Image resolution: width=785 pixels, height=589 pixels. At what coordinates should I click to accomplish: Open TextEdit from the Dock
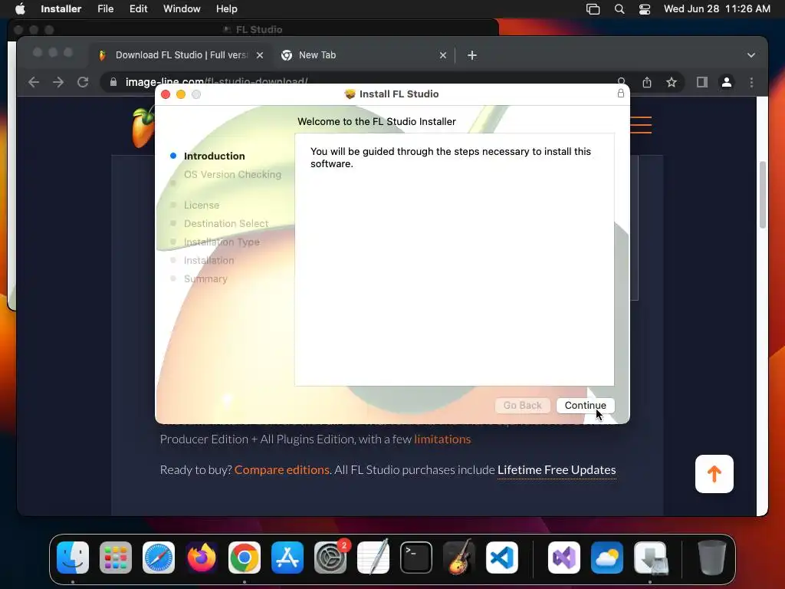[373, 558]
